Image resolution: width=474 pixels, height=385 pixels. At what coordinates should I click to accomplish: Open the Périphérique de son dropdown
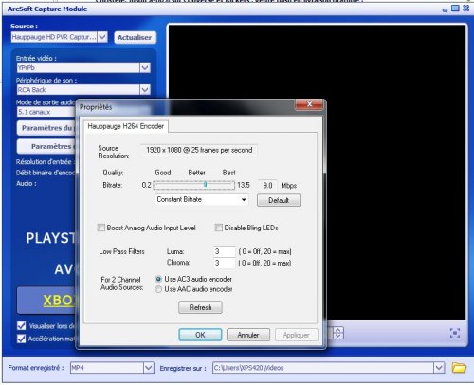point(145,90)
